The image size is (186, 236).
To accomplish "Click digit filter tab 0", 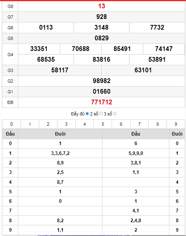I will 11,124.
